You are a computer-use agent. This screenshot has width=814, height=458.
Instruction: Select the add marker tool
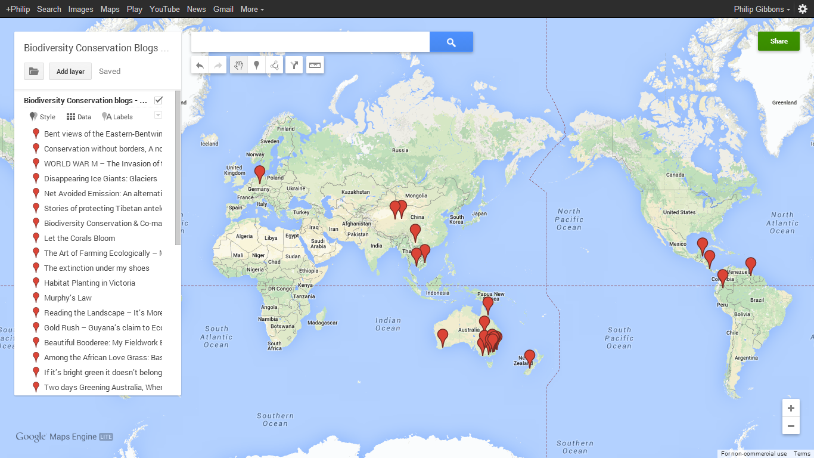257,66
